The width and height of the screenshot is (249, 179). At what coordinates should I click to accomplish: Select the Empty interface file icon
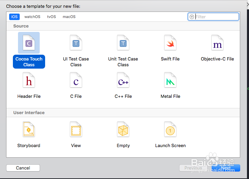123,130
